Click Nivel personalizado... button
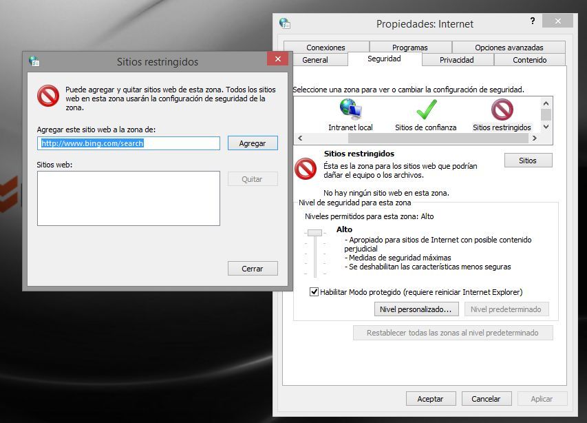 point(416,309)
